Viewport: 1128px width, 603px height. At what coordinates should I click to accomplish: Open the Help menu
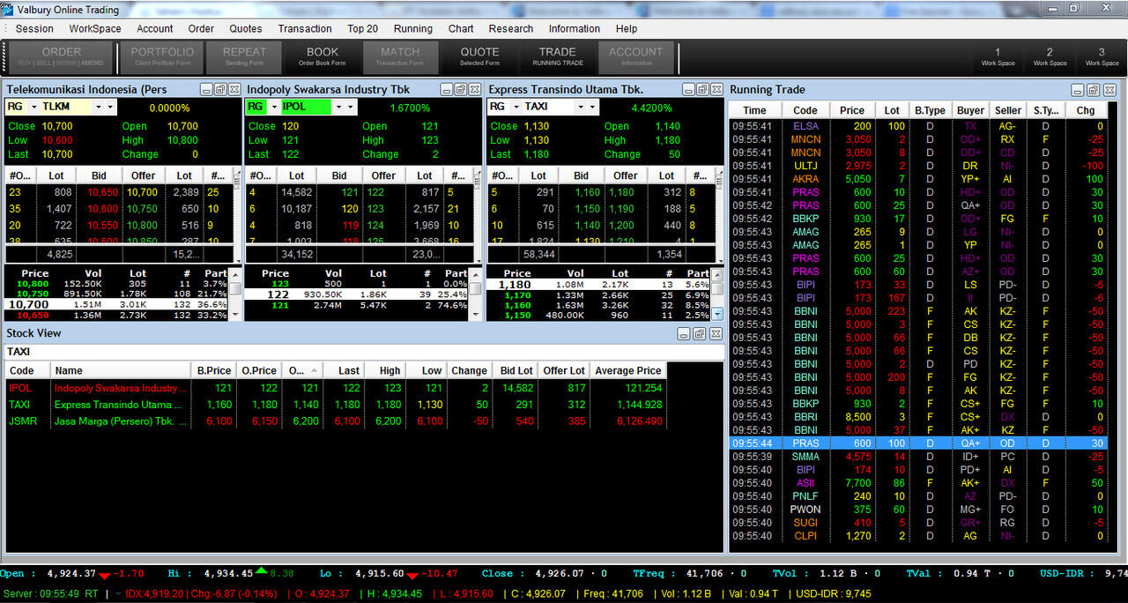[x=627, y=28]
